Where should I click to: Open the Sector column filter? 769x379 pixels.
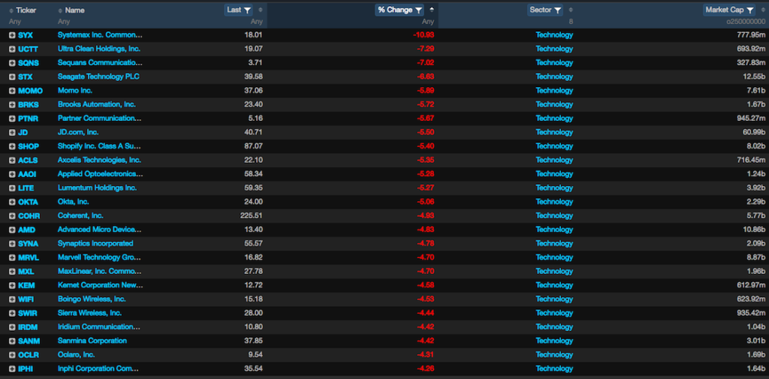(545, 10)
